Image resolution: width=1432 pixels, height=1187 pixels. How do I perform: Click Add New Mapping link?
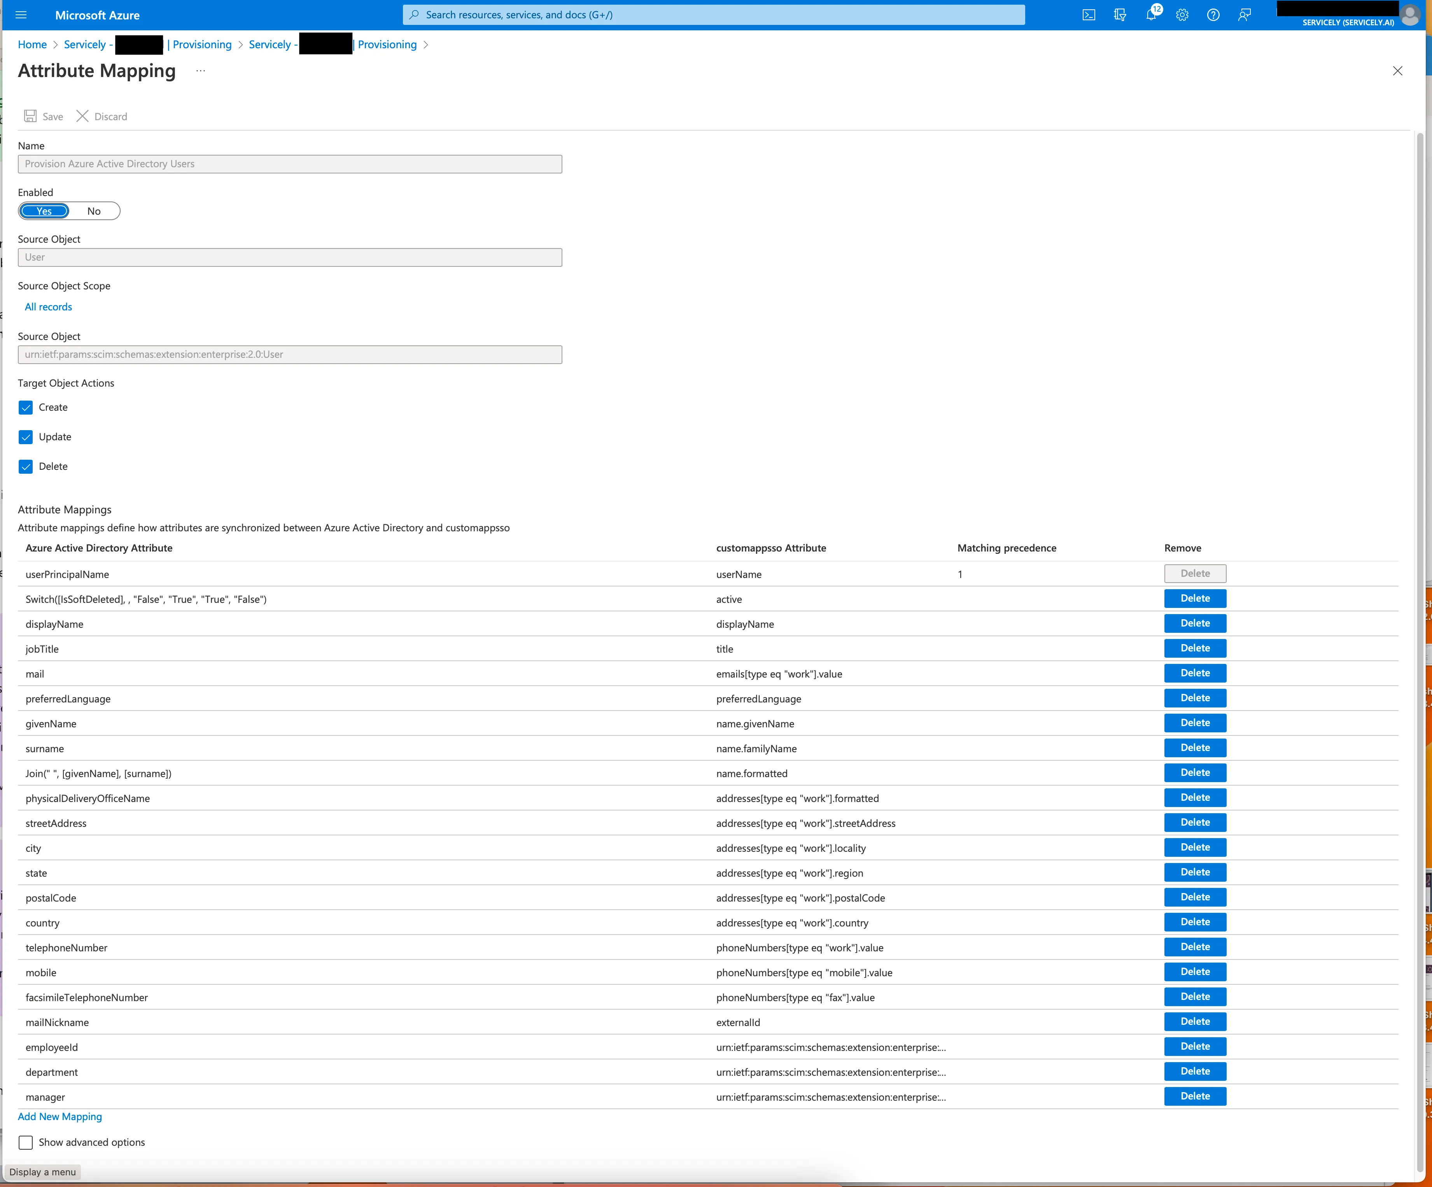(x=60, y=1116)
